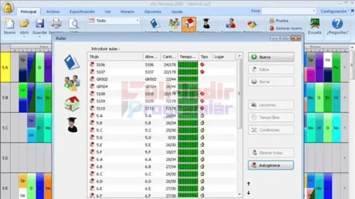The width and height of the screenshot is (355, 199).
Task: Click Generar nuevo in the ribbon
Action: (x=286, y=28)
